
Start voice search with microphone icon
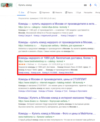[90, 5]
